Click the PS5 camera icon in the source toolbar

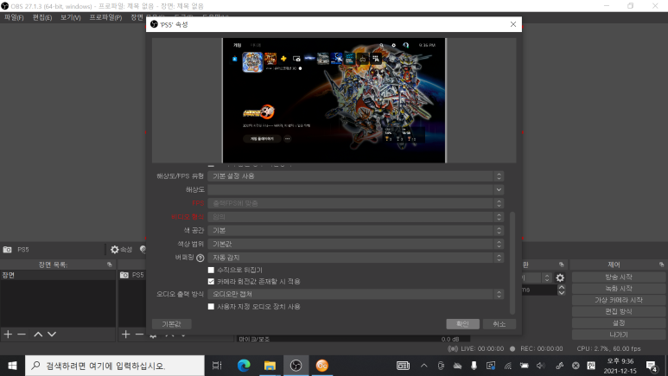[x=7, y=250]
